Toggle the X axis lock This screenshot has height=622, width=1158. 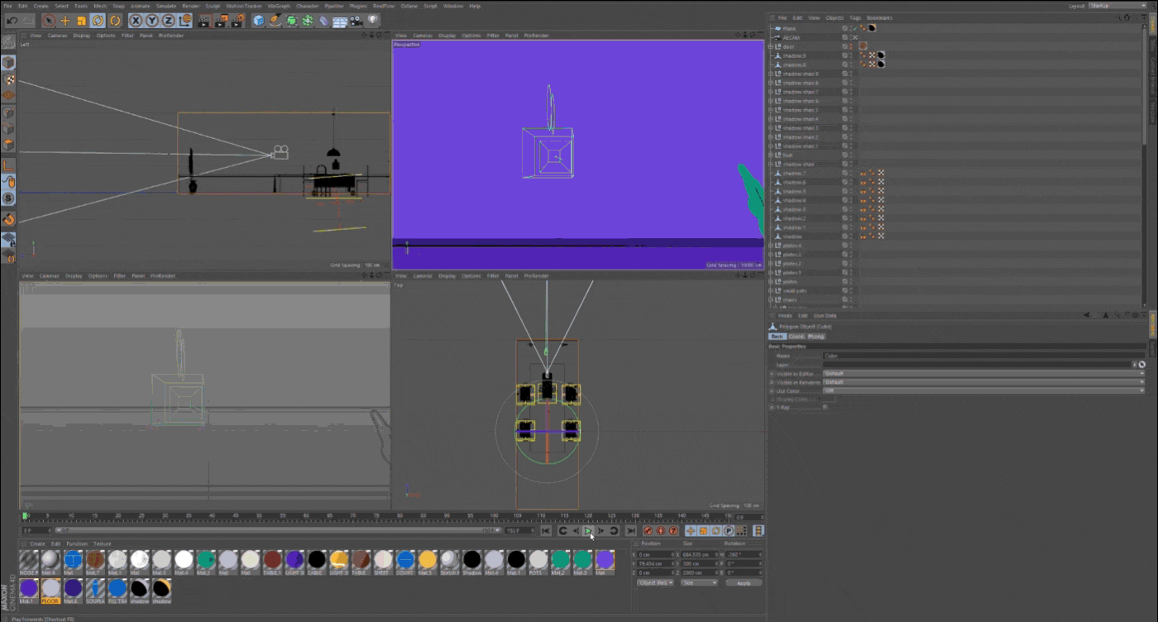pos(135,21)
